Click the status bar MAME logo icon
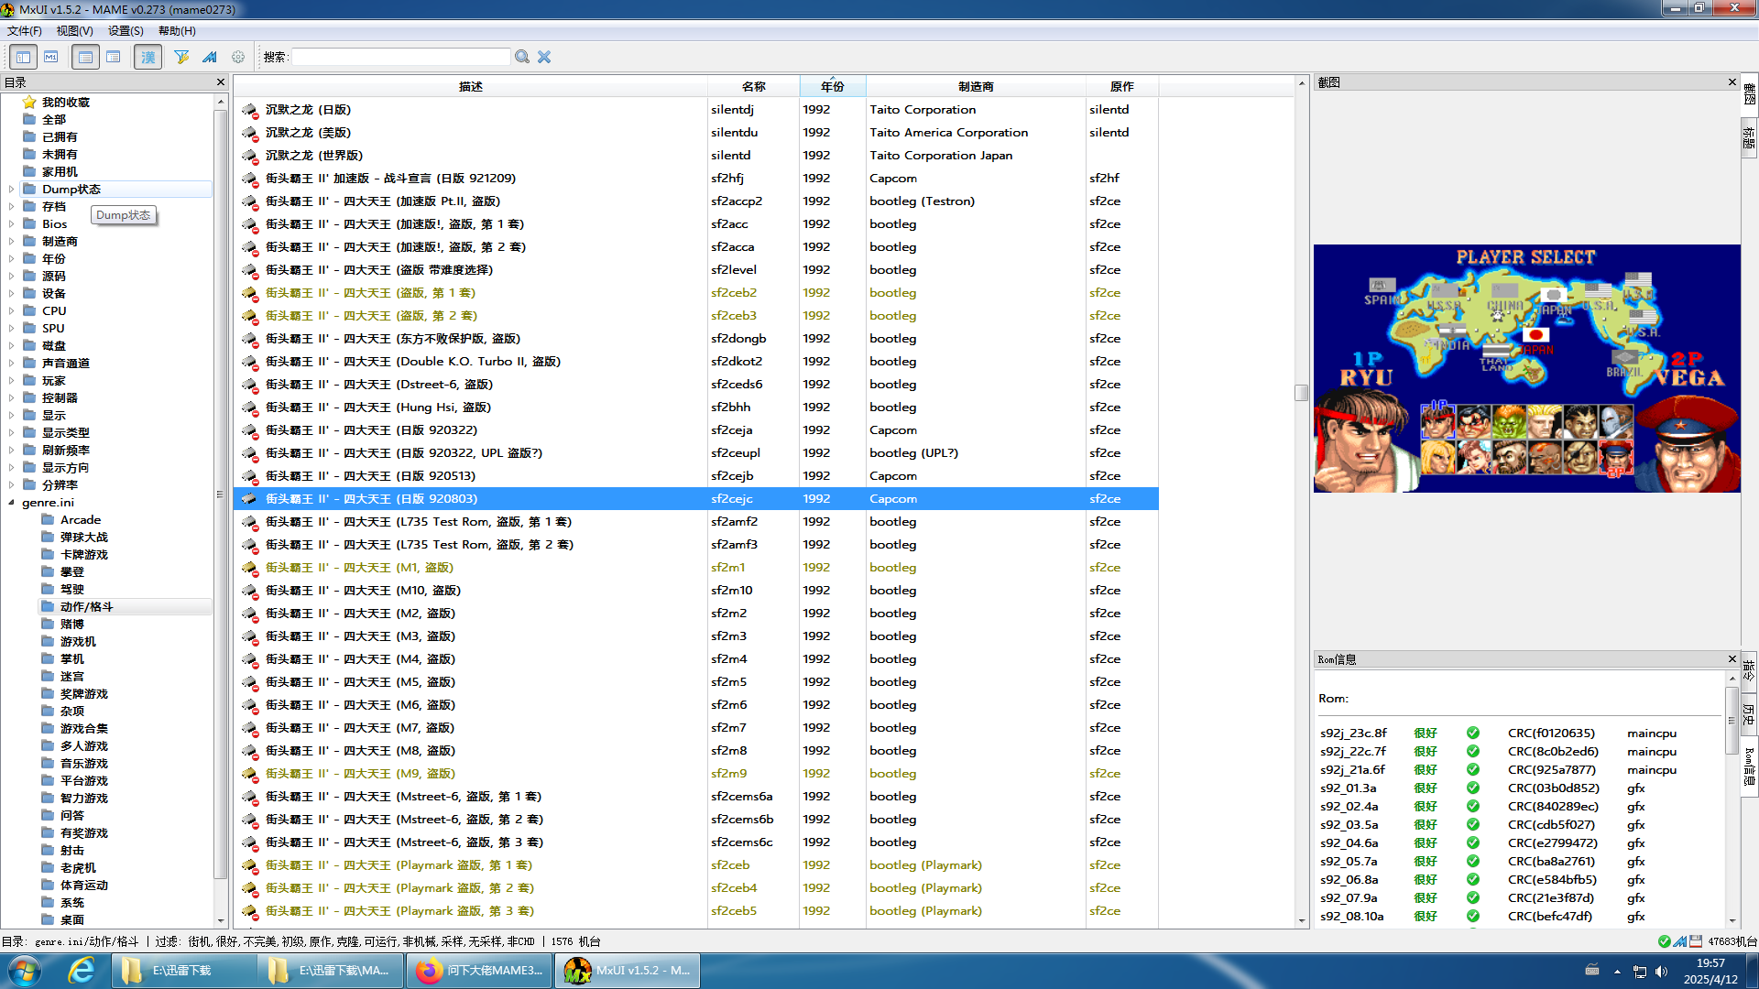The height and width of the screenshot is (989, 1759). tap(1679, 941)
